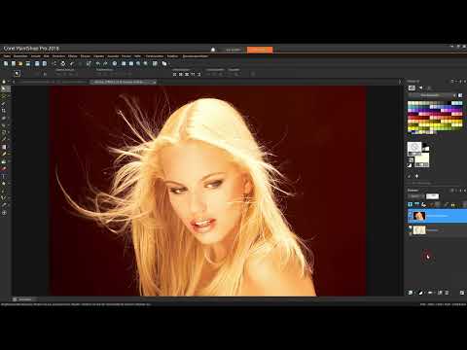
Task: Click the Open folder icon in toolbar
Action: [x=20, y=63]
